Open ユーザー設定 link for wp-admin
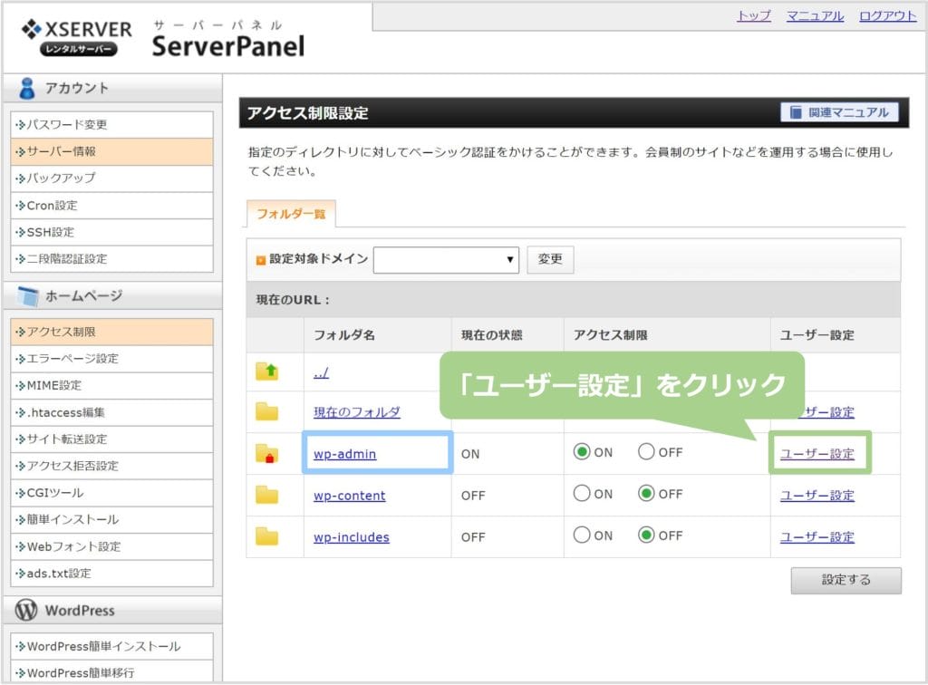This screenshot has height=685, width=928. (817, 454)
